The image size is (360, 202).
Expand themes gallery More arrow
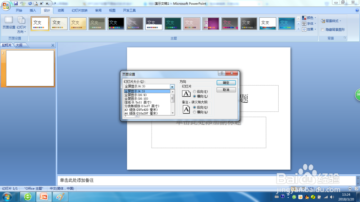[x=298, y=29]
